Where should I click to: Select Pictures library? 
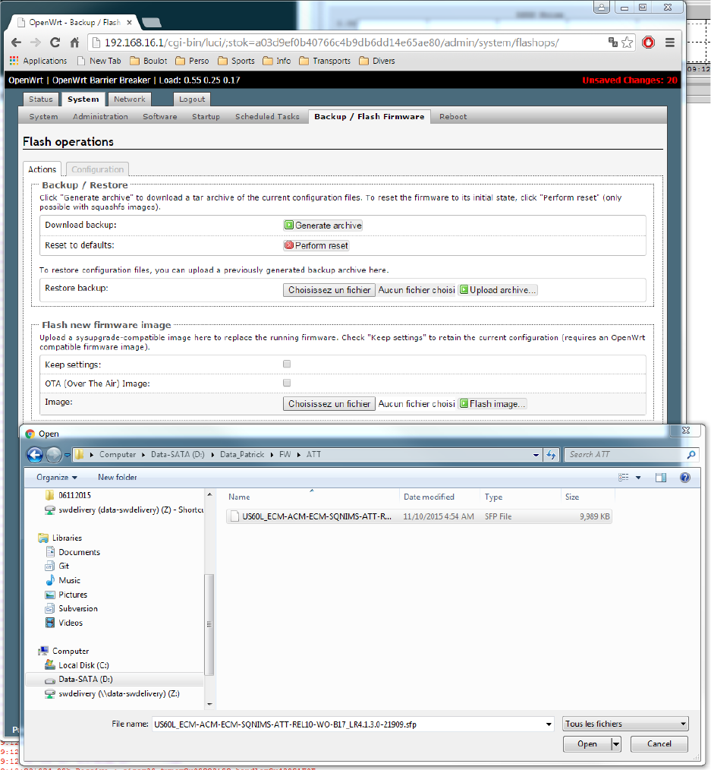point(73,595)
